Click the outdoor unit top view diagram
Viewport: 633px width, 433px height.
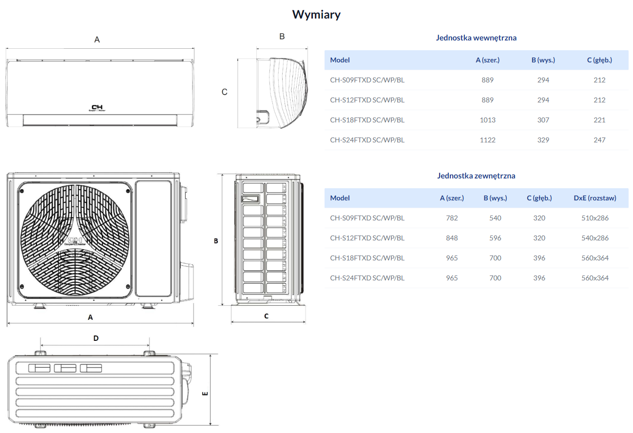102,388
